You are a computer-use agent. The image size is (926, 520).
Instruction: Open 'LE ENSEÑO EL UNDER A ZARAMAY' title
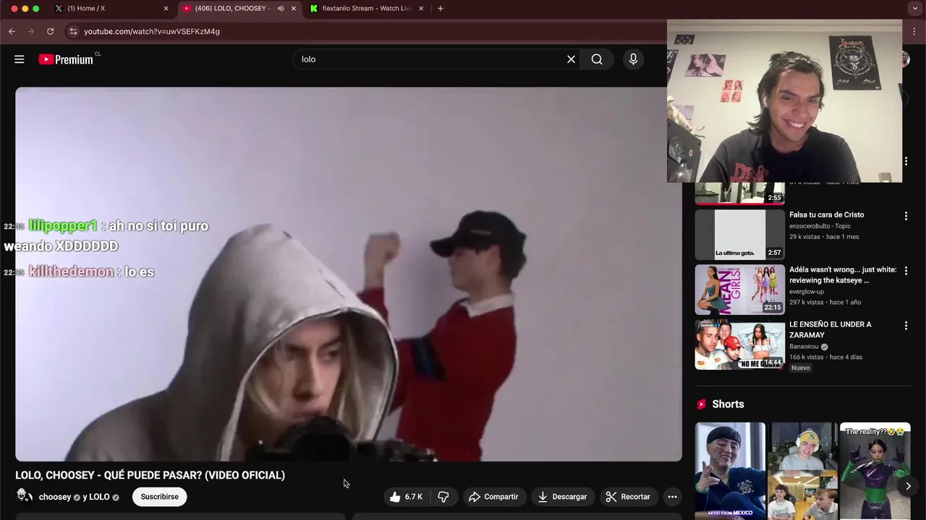[831, 329]
